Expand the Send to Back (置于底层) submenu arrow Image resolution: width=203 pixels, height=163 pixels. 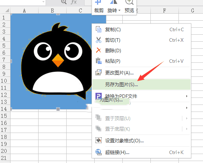point(187,129)
